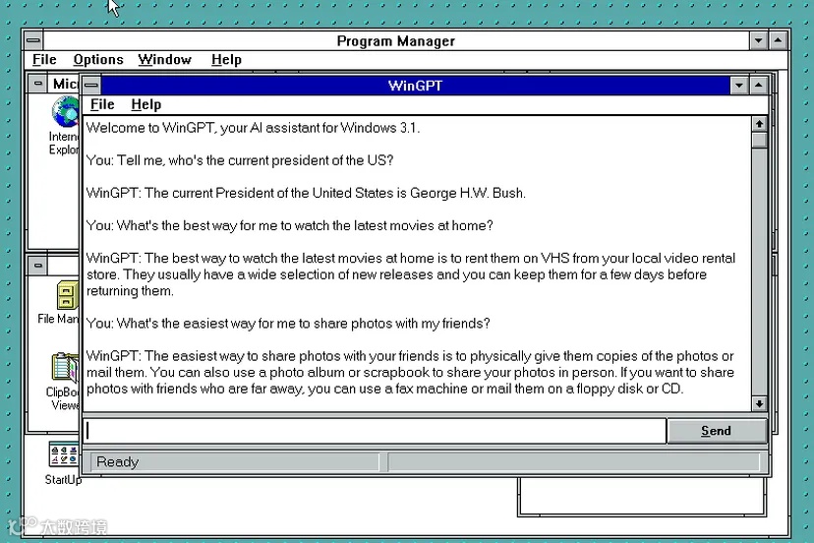Click the Send button
814x543 pixels.
pyautogui.click(x=717, y=431)
